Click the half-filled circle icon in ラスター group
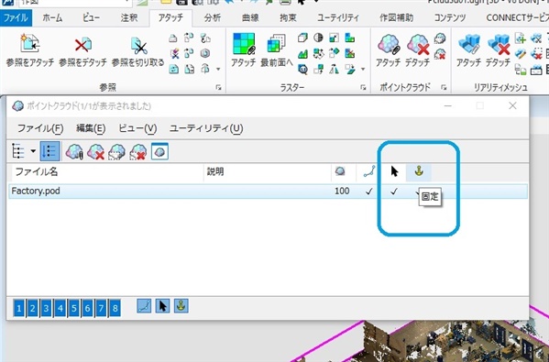 (x=318, y=38)
